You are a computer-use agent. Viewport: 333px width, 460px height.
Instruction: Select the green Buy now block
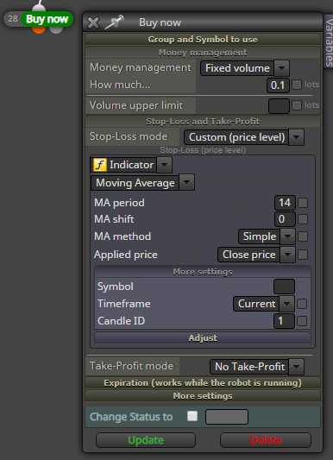click(x=47, y=19)
